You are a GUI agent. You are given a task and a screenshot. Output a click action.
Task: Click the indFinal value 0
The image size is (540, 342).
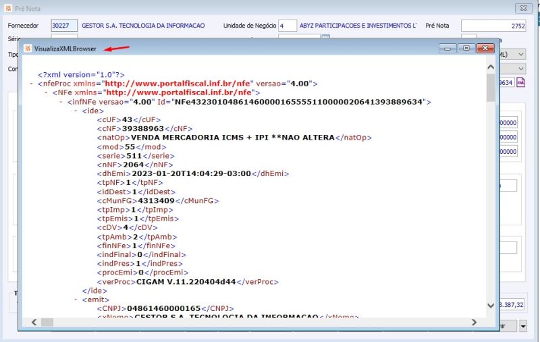tap(140, 255)
